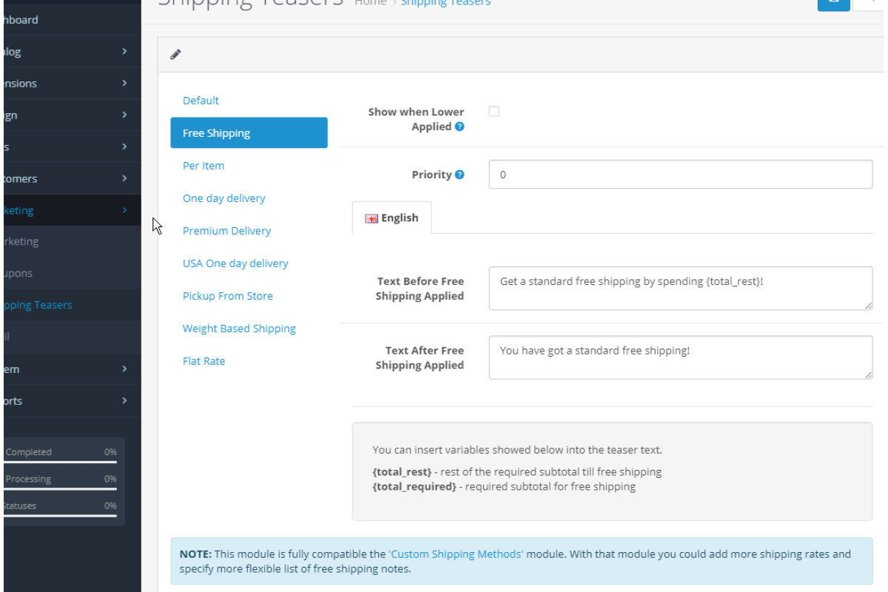
Task: Click the pencil edit icon in panel header
Action: tap(175, 55)
